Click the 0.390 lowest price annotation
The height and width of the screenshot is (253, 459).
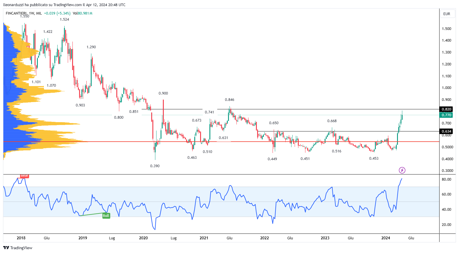point(155,166)
